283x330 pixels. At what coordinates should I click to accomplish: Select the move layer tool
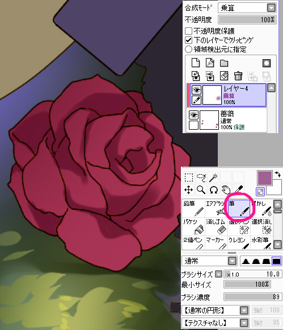click(189, 190)
